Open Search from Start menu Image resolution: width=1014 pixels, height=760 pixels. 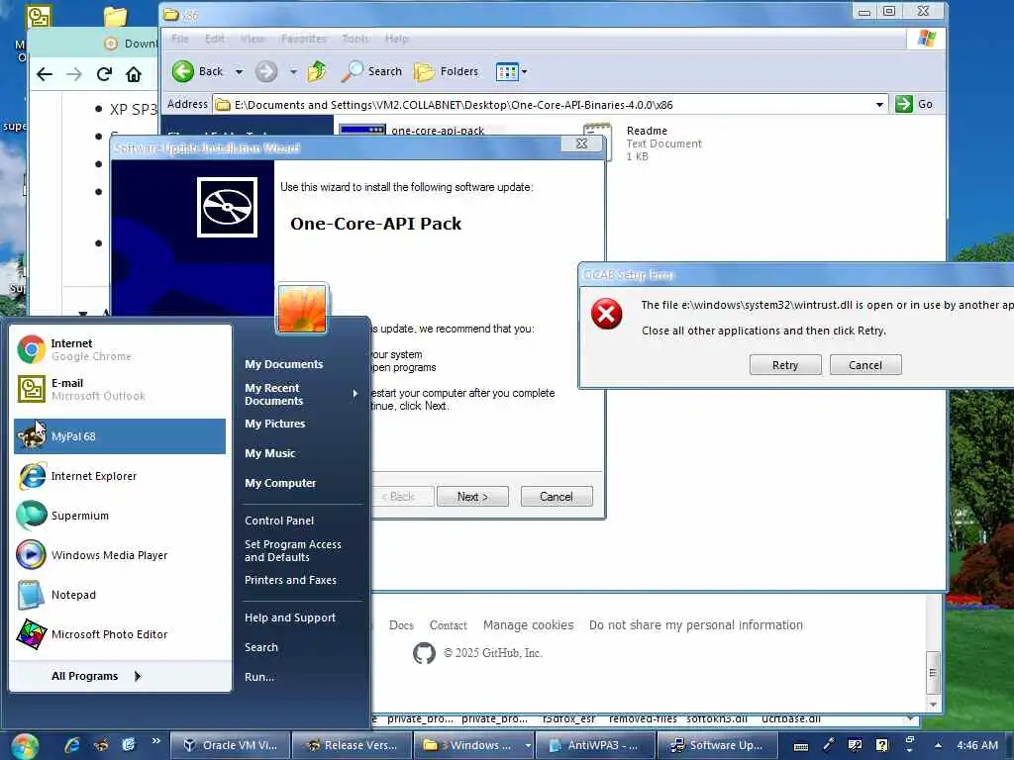tap(261, 647)
